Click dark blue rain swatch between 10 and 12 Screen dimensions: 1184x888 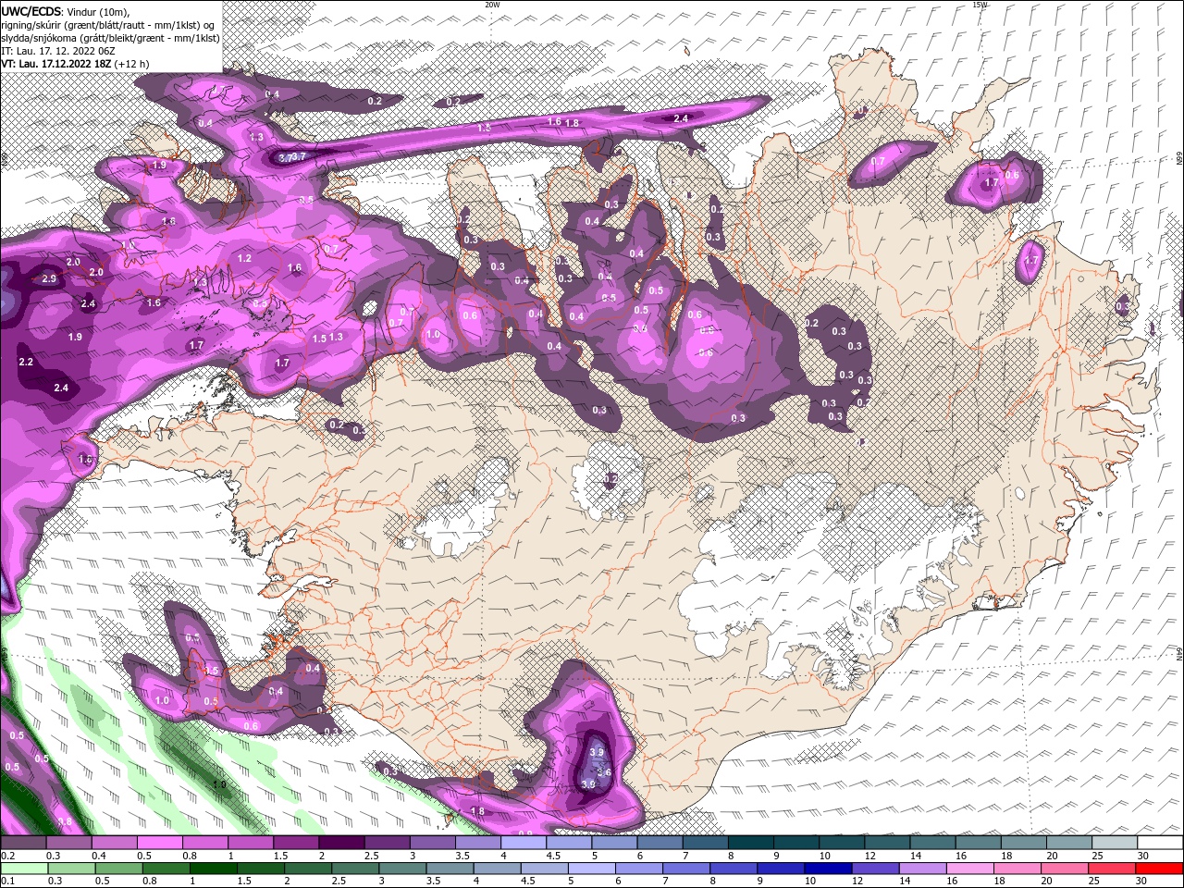click(828, 868)
